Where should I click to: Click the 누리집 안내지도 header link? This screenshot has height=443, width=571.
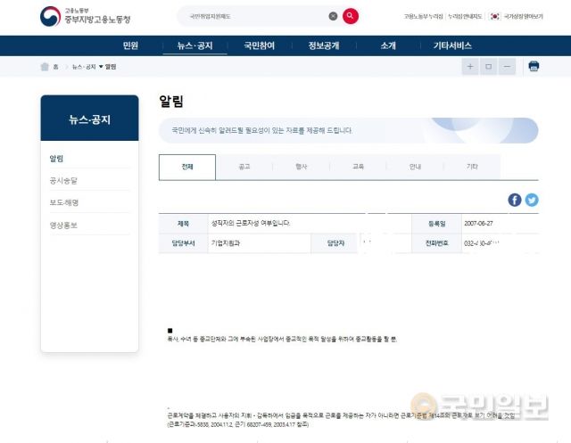[465, 16]
